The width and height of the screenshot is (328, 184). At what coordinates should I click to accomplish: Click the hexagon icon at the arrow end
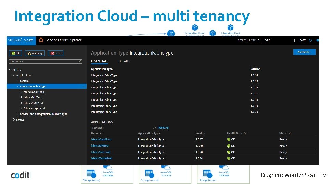171,33
